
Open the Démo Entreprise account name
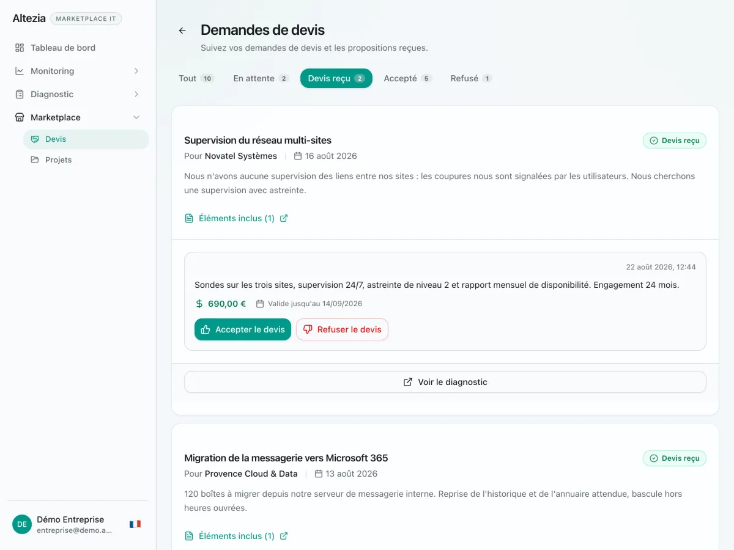[70, 519]
